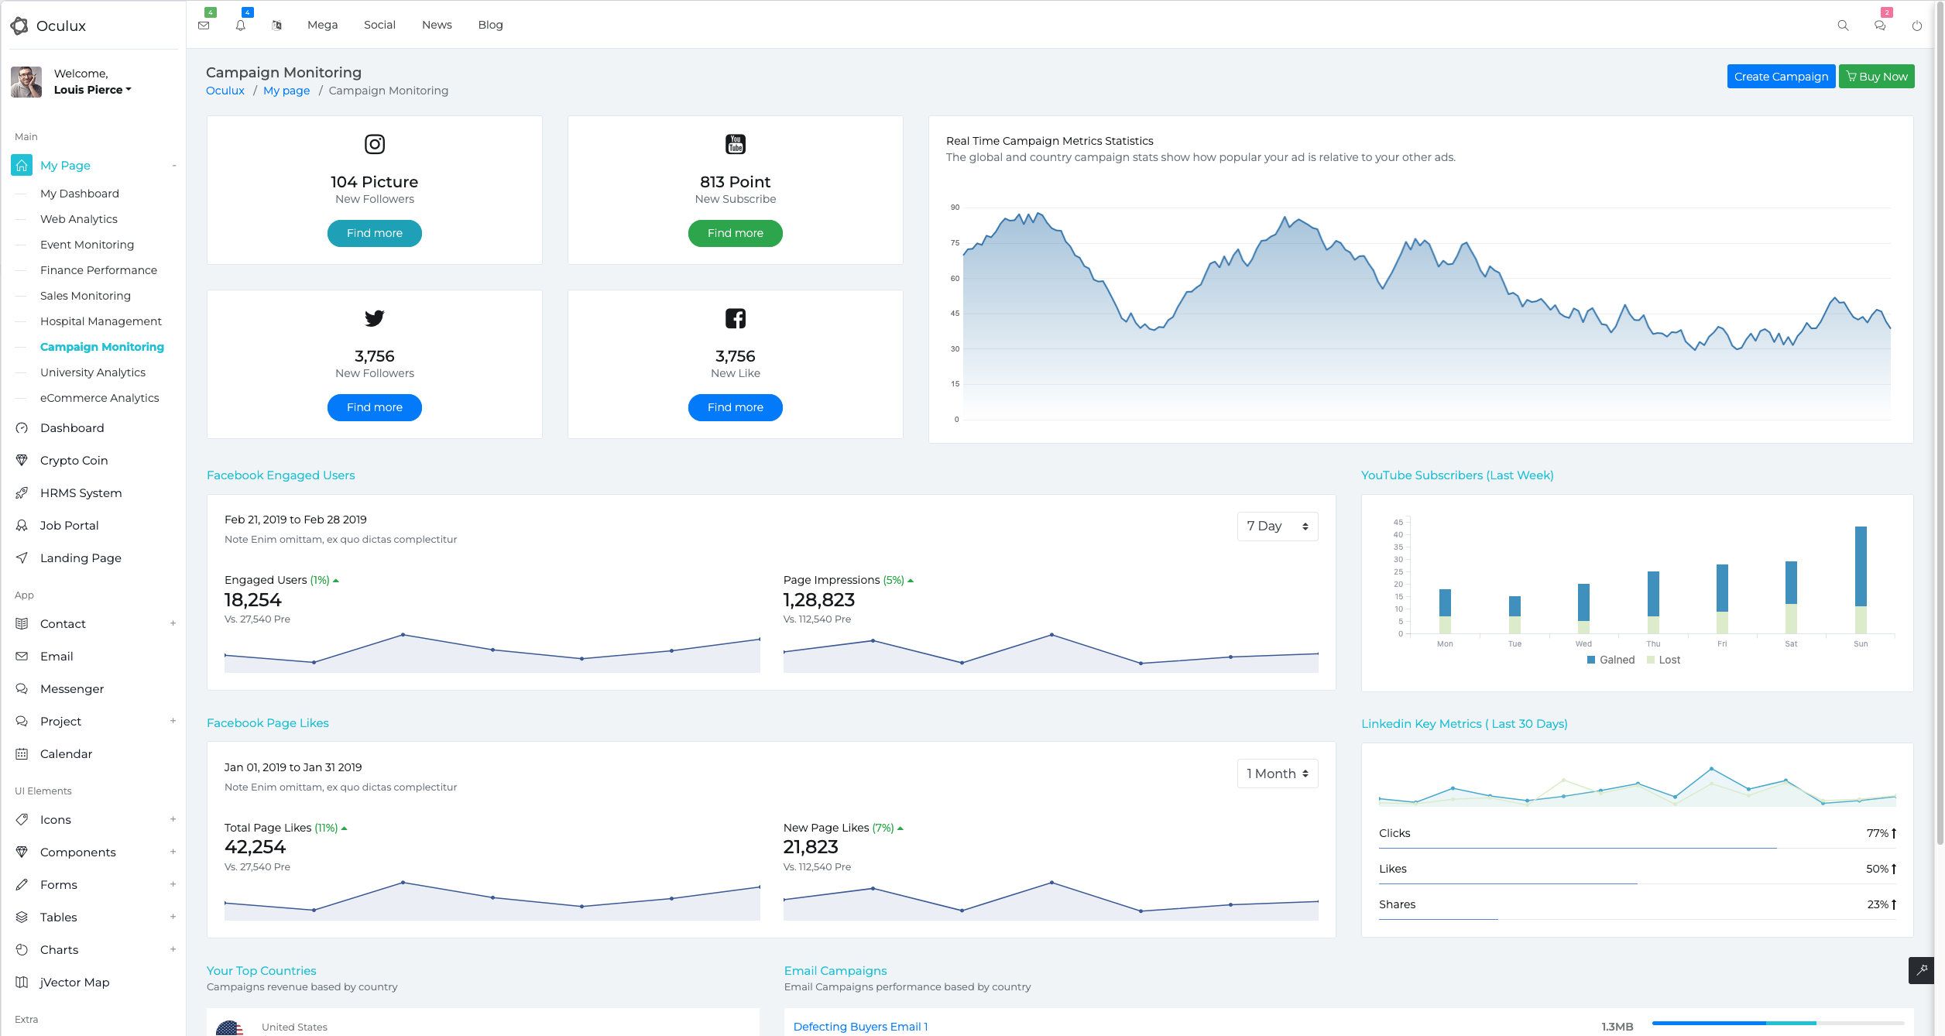Click the Create Campaign button
Image resolution: width=1945 pixels, height=1036 pixels.
pyautogui.click(x=1781, y=77)
